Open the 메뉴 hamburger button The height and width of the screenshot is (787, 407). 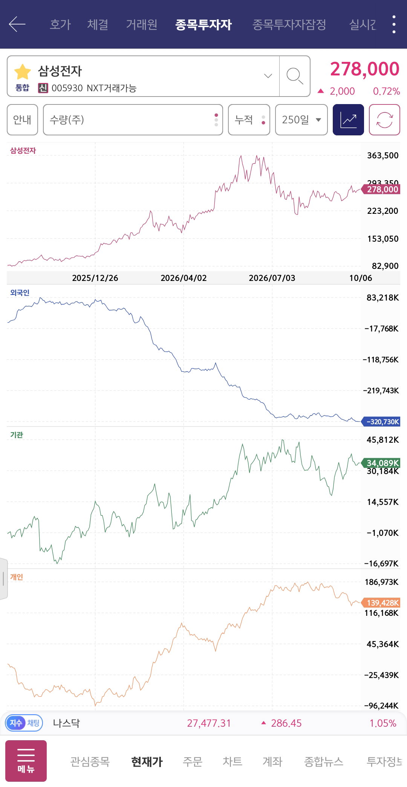(x=26, y=761)
